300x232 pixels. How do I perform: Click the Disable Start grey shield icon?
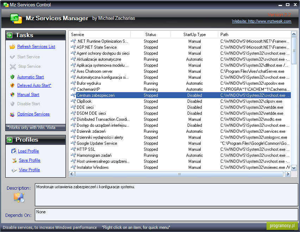(12, 104)
